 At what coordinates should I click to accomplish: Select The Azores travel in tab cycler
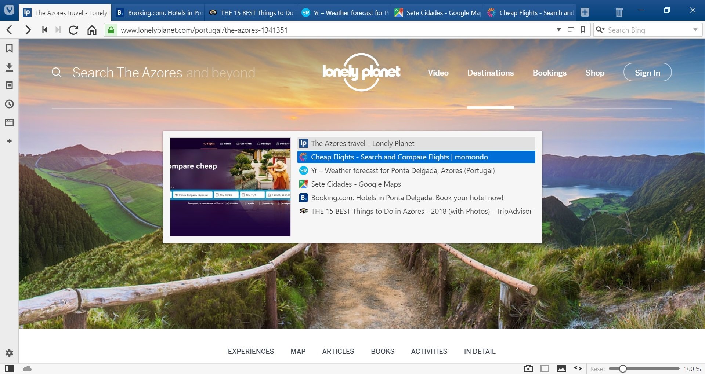[416, 143]
